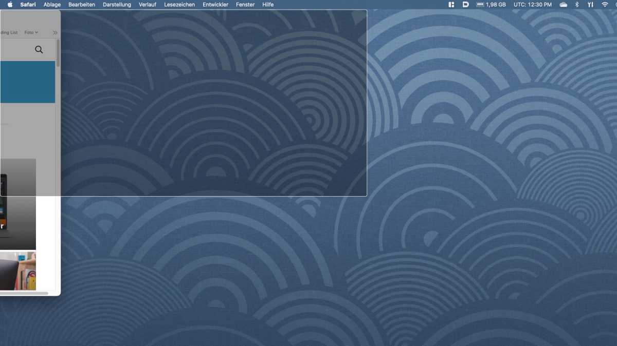Open the dark laptop article thumbnail

[x=18, y=204]
